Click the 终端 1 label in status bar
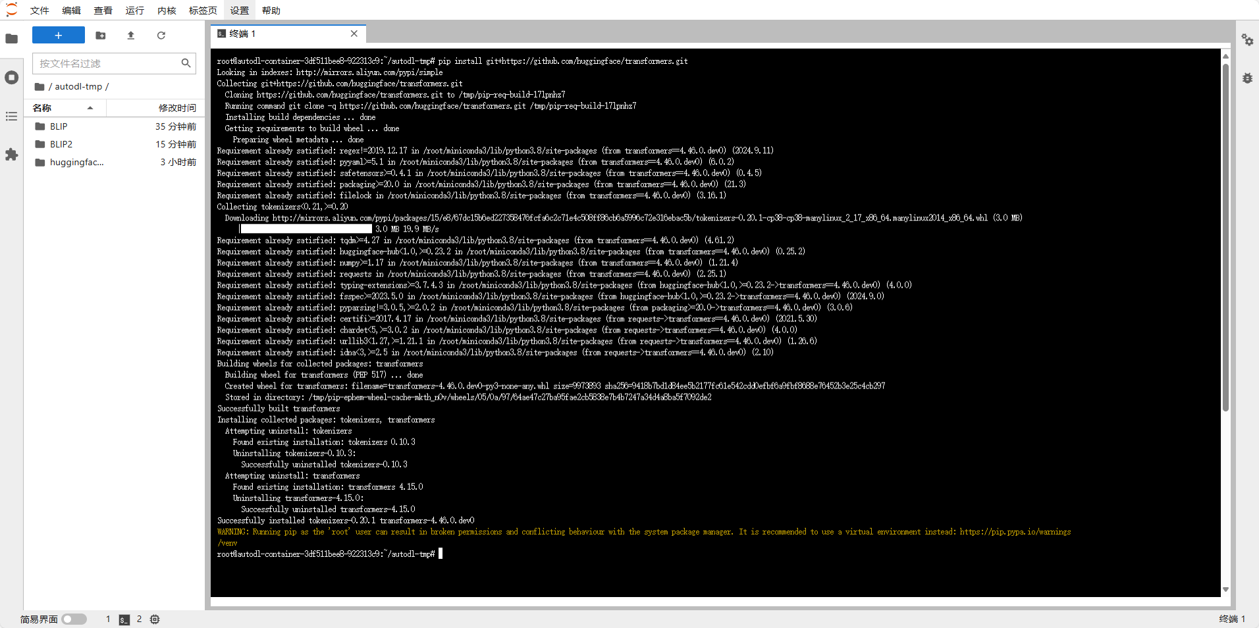Viewport: 1259px width, 628px height. [1232, 619]
